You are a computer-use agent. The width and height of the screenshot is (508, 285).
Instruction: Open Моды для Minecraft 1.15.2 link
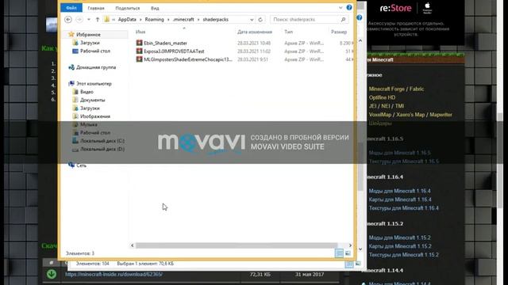point(399,237)
